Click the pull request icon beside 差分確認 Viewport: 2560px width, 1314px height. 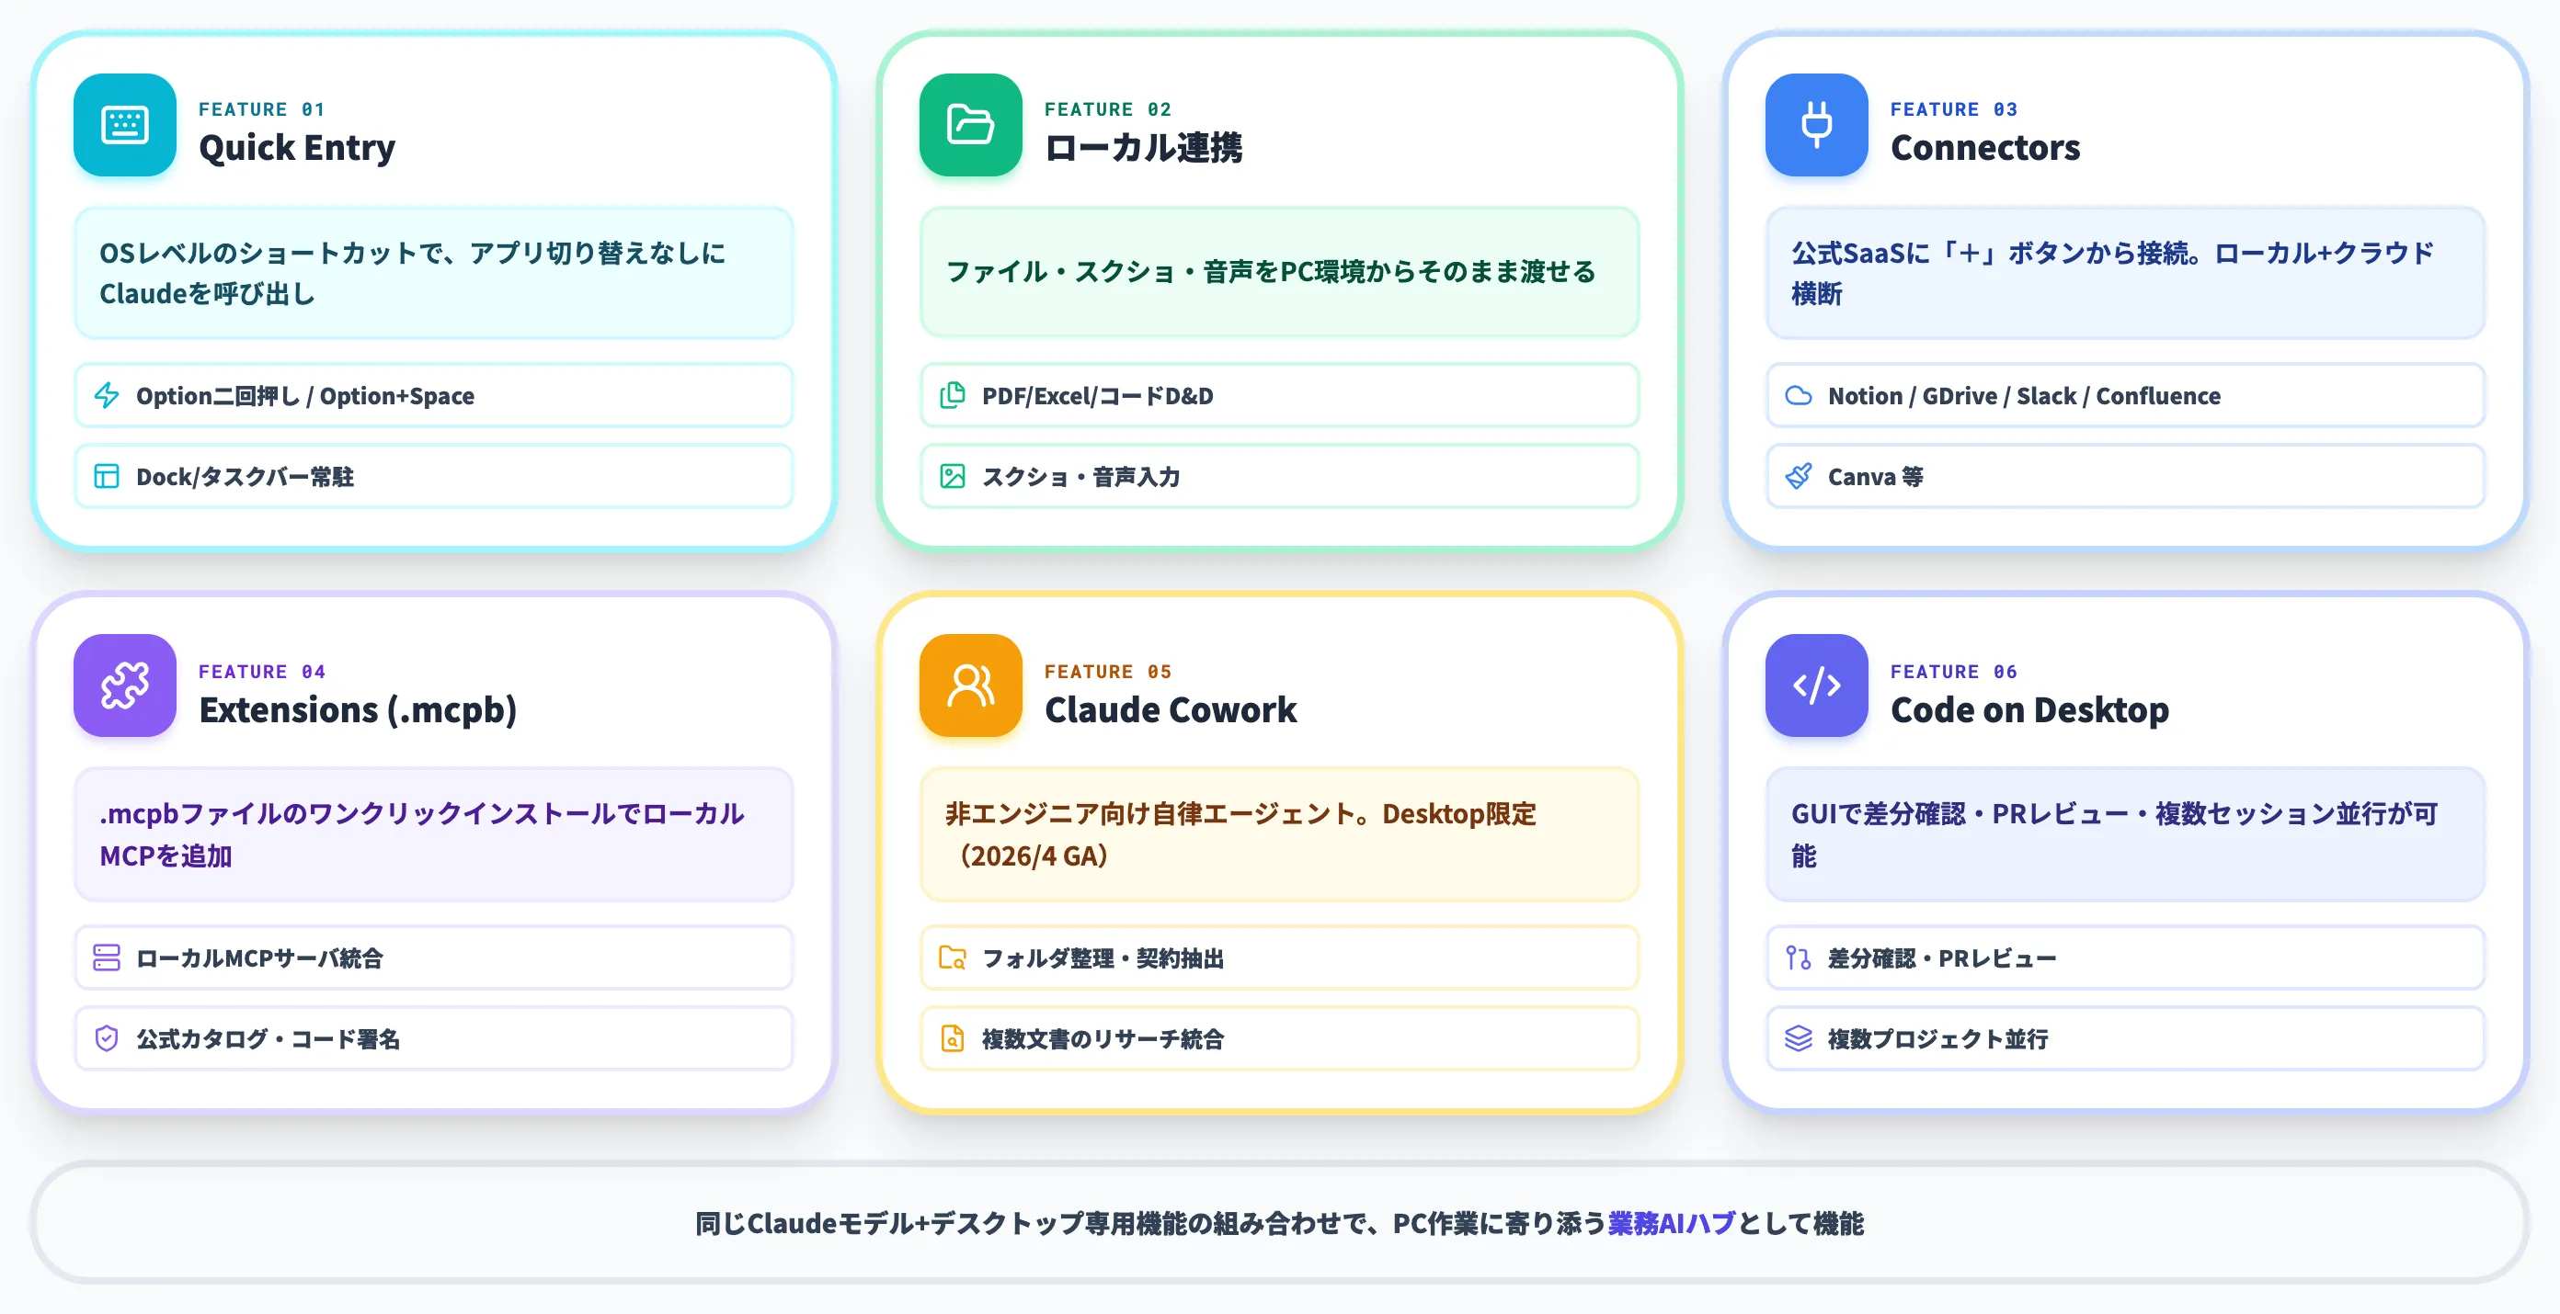1798,957
